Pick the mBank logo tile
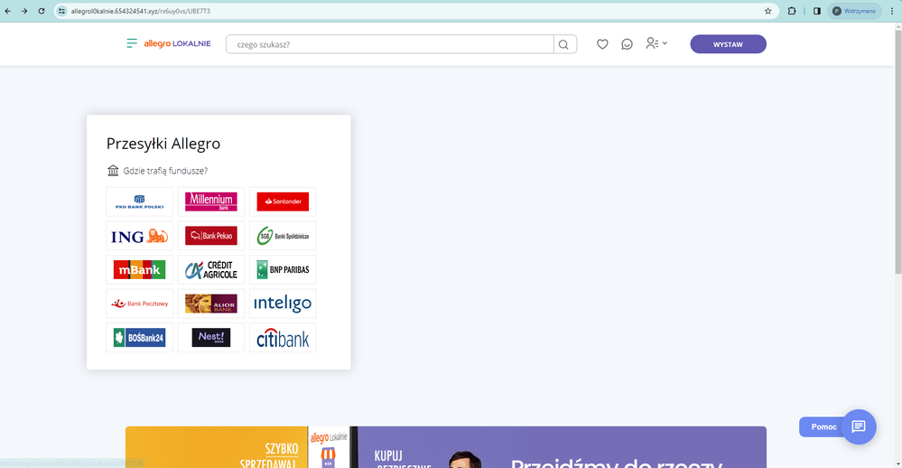 pyautogui.click(x=139, y=269)
